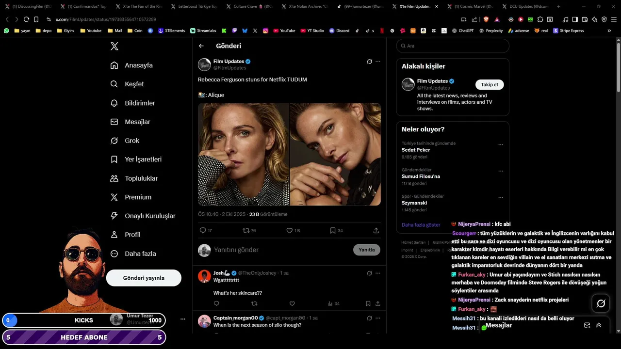Open more options on Josh's reply

click(378, 273)
